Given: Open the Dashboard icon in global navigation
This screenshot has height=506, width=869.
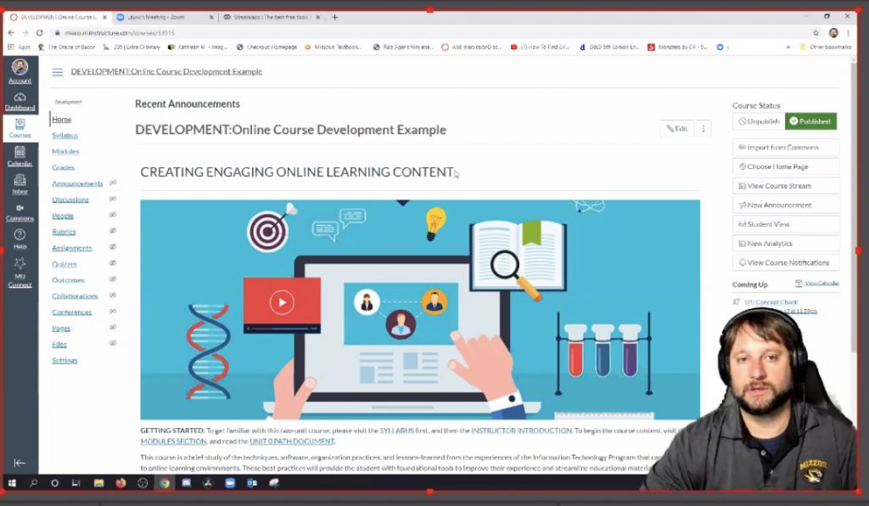Looking at the screenshot, I should (20, 101).
